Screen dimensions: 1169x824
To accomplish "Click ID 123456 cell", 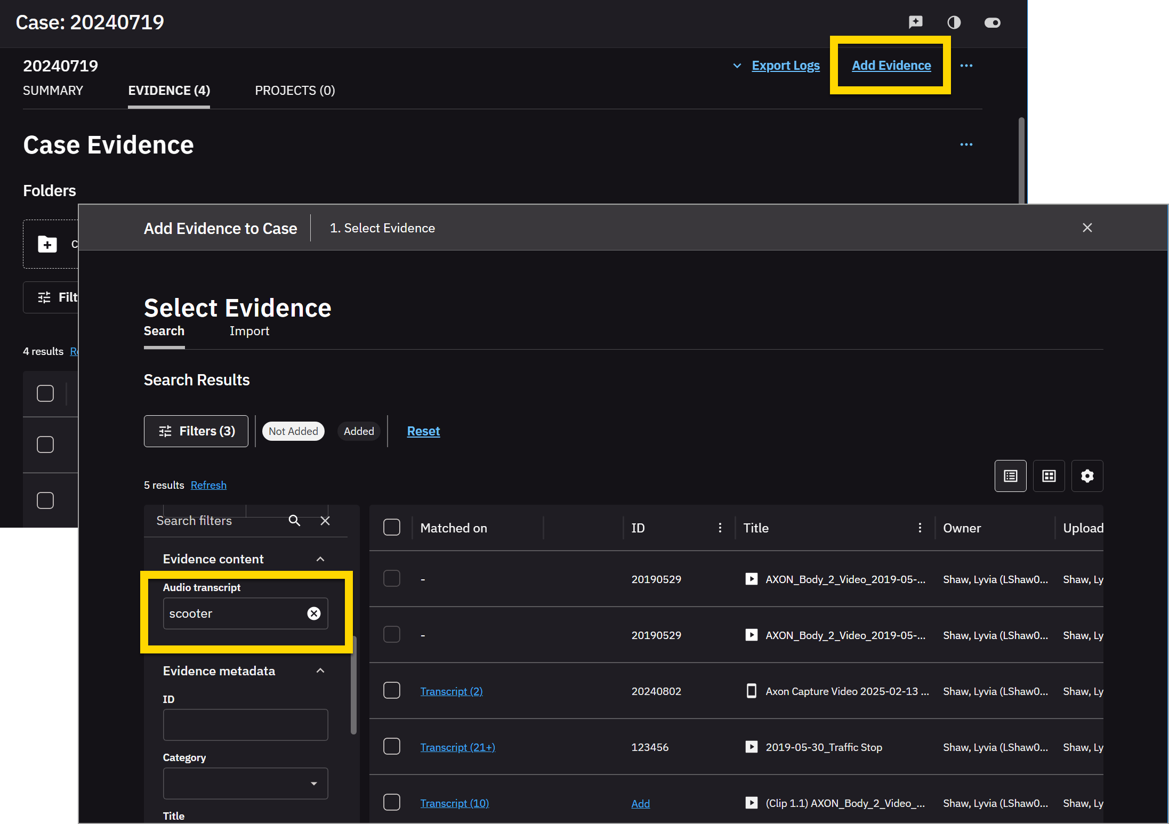I will pyautogui.click(x=650, y=747).
